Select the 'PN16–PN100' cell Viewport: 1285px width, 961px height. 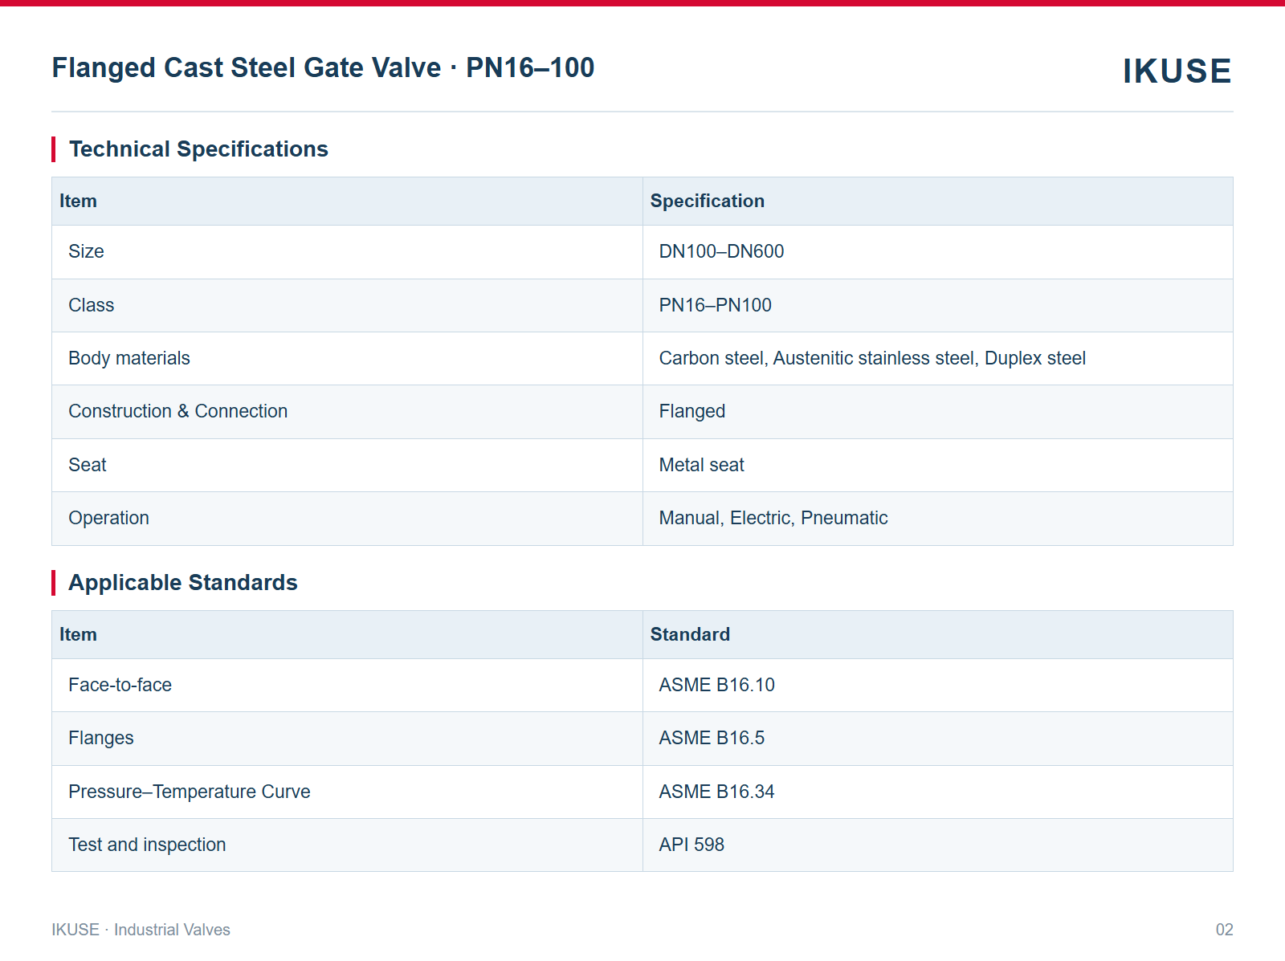(715, 305)
